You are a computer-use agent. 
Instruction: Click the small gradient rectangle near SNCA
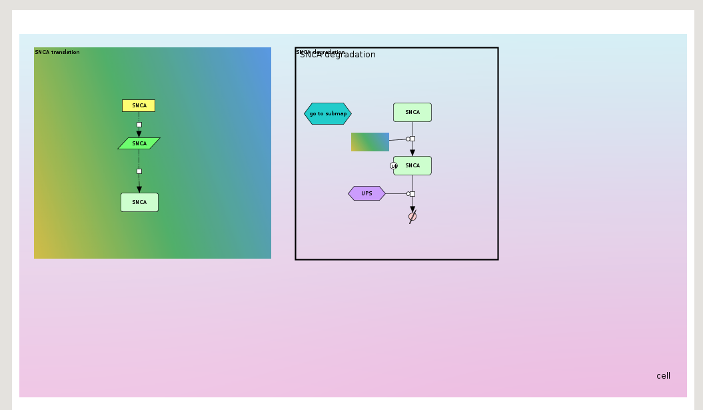(x=370, y=141)
